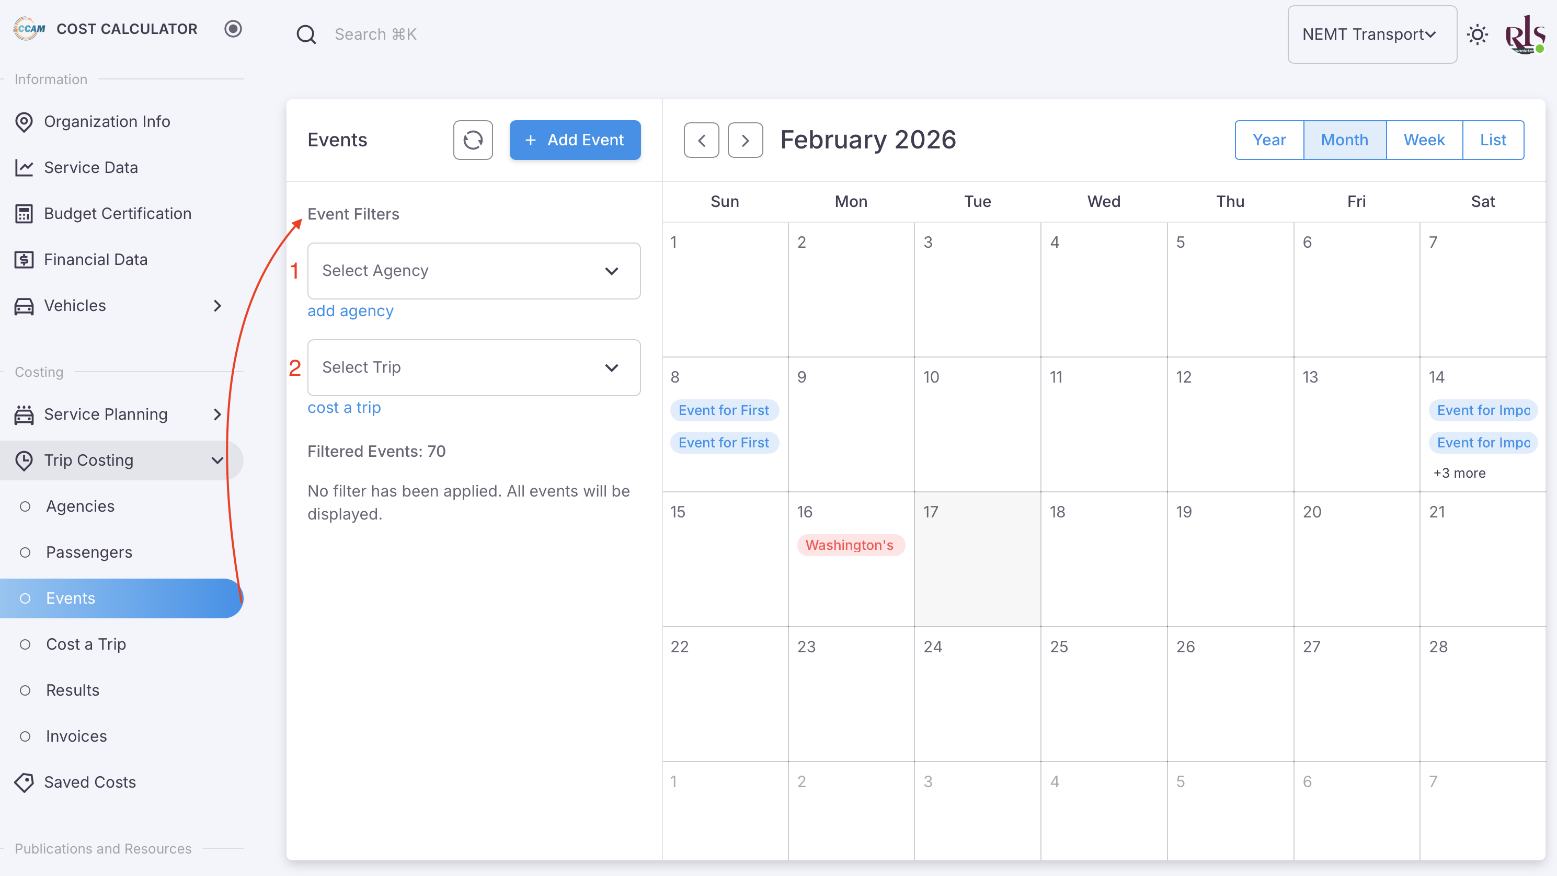Click the add agency link

click(350, 310)
